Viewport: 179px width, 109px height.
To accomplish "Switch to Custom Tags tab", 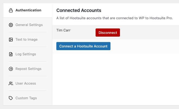I will point(28,98).
